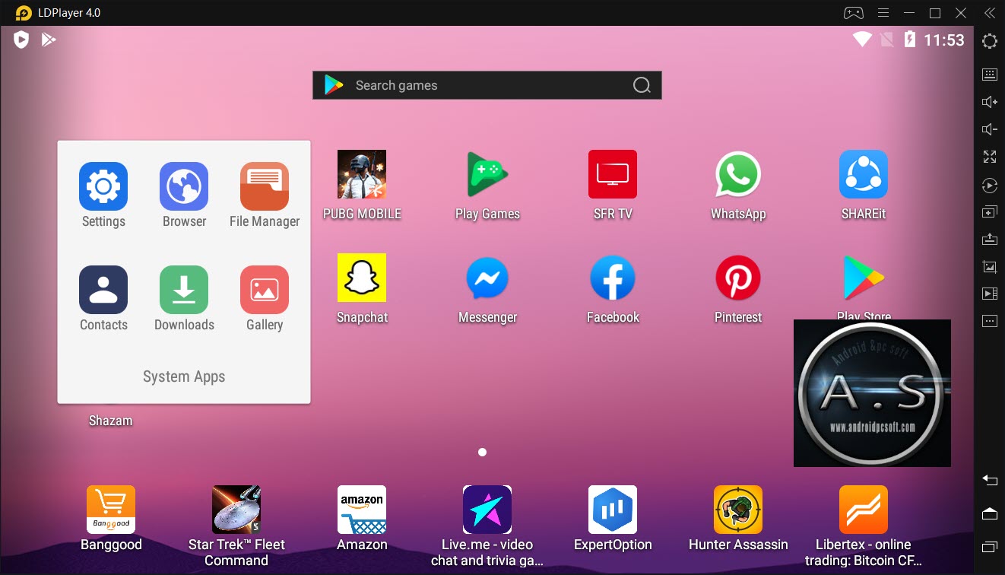Click the Play Store notification icon
The width and height of the screenshot is (1005, 575).
click(49, 40)
